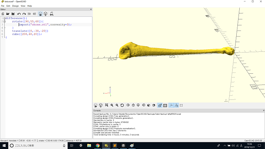Open a file via editor toolbar folder icon
The width and height of the screenshot is (265, 149).
click(x=8, y=14)
